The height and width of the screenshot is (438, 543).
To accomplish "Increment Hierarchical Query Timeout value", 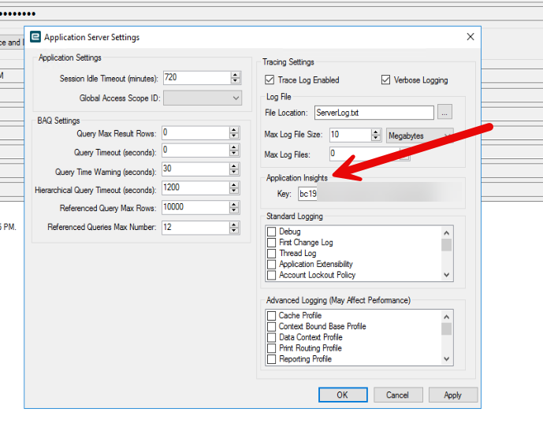I will pos(234,185).
